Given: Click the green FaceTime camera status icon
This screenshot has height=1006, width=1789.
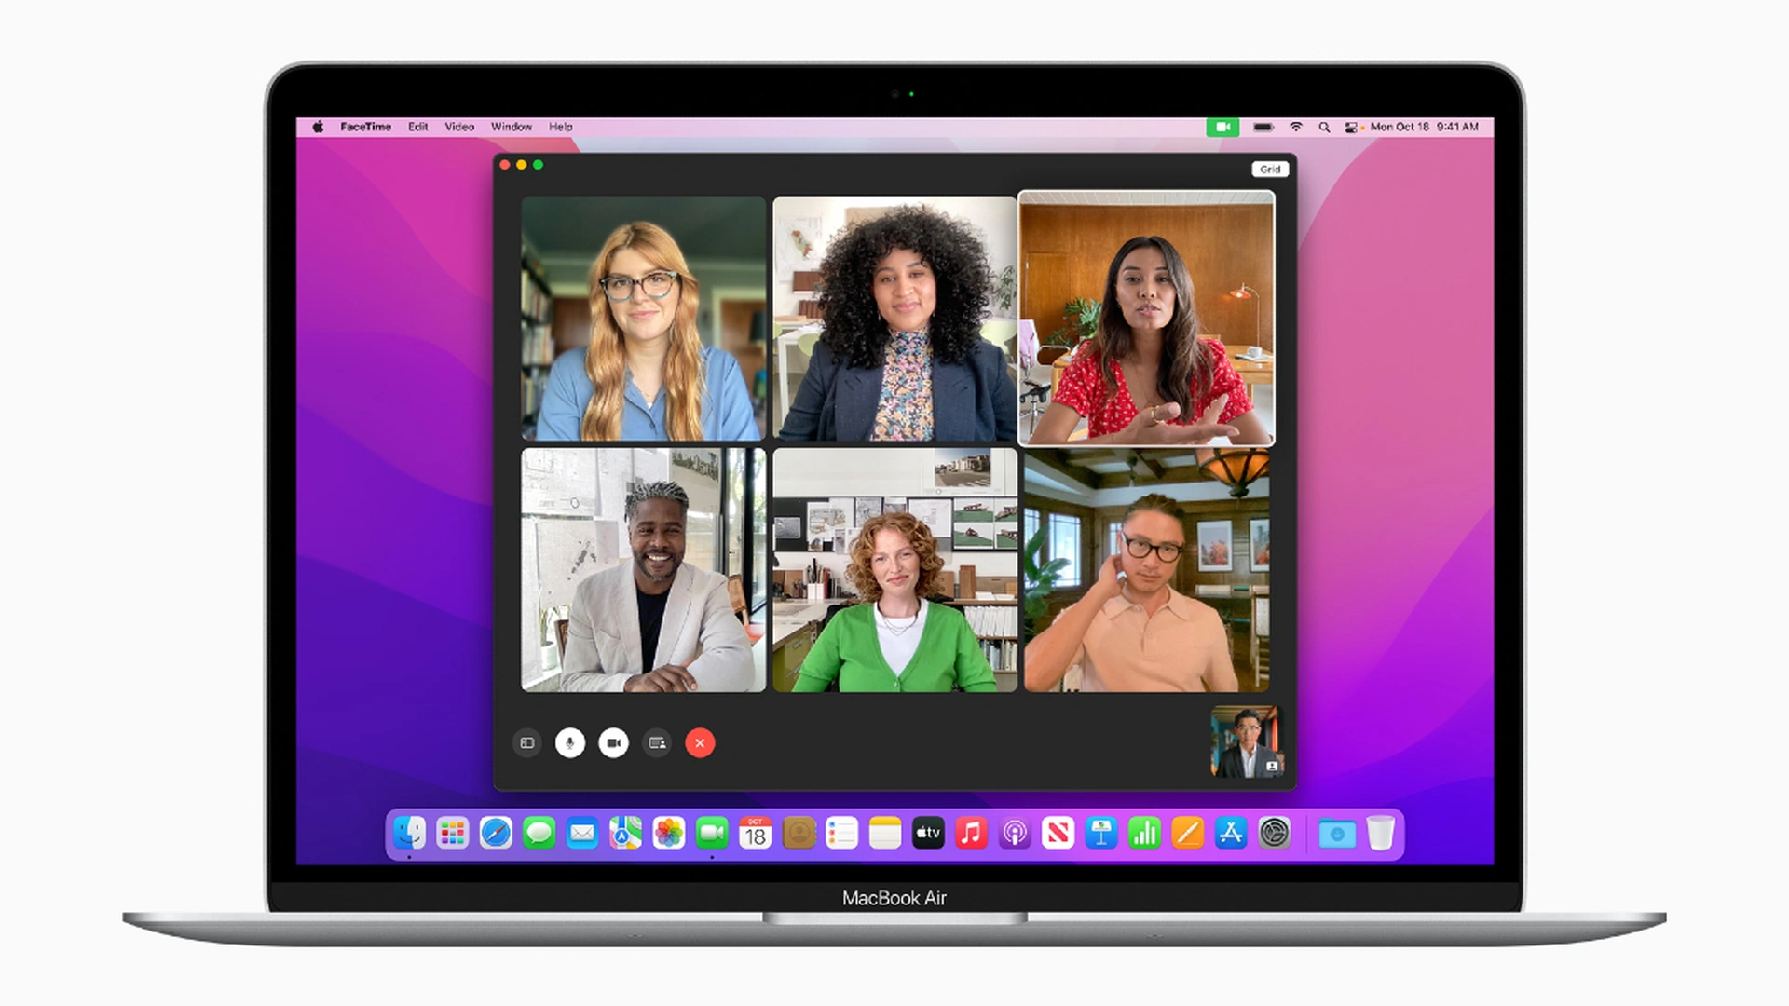Looking at the screenshot, I should (1223, 127).
